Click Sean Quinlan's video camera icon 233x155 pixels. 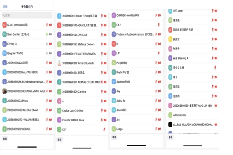tap(51, 34)
